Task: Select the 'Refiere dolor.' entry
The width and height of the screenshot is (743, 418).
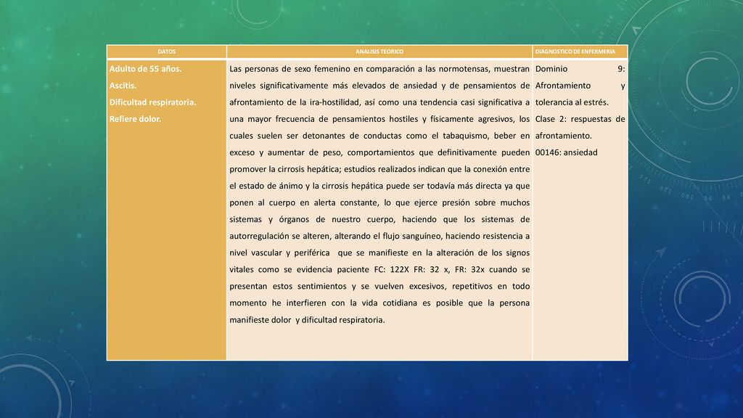Action: [136, 119]
